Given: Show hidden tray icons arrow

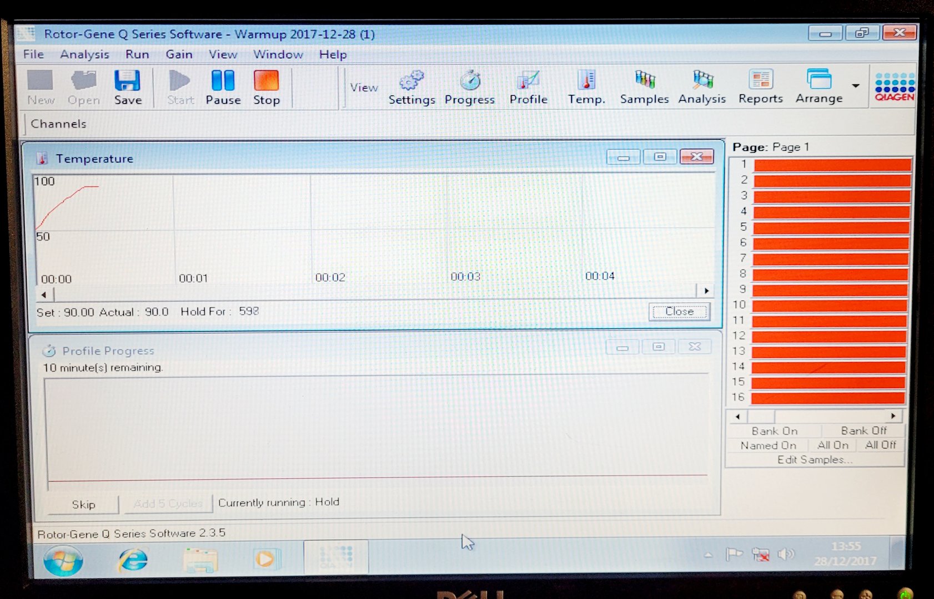Looking at the screenshot, I should click(x=709, y=555).
